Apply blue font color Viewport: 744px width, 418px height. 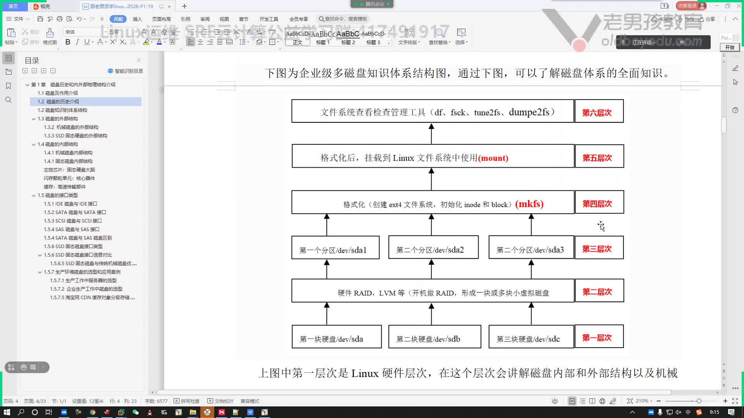[x=159, y=42]
